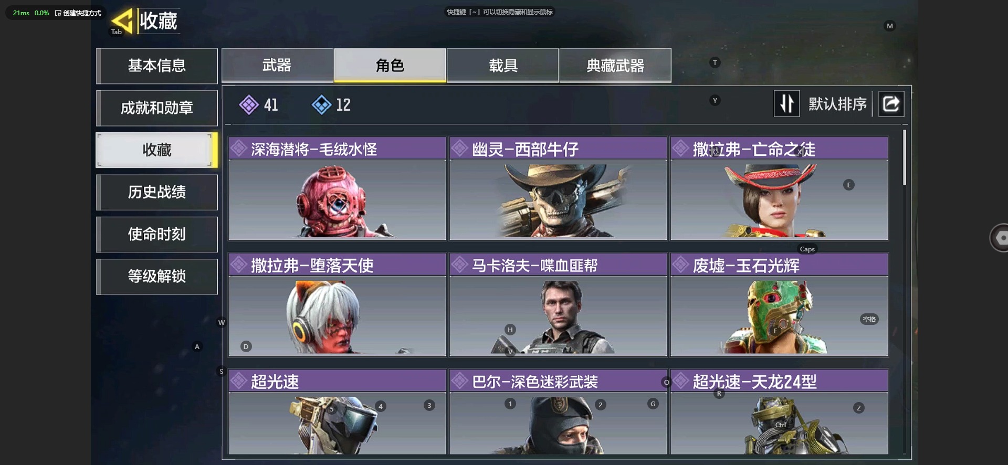Click rarity diamond on 超光速 card
The image size is (1008, 465).
[x=239, y=381]
